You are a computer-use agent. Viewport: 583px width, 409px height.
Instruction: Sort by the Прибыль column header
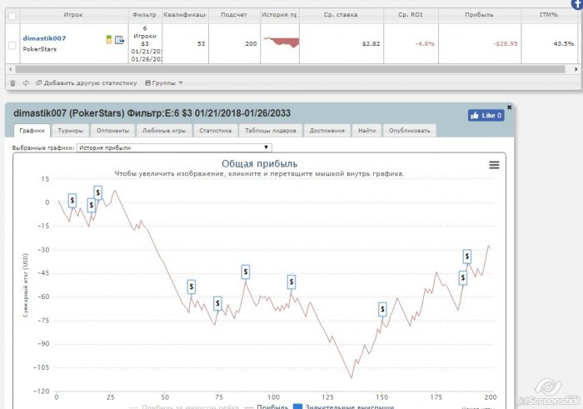479,15
